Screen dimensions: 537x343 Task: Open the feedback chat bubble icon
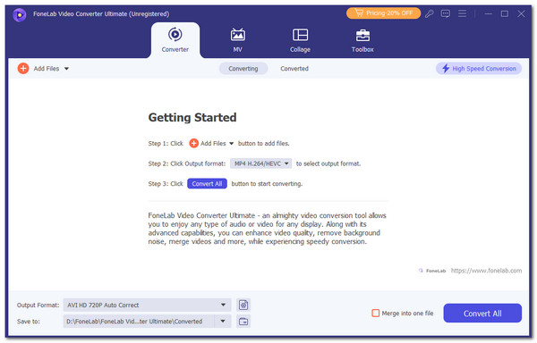click(x=445, y=13)
